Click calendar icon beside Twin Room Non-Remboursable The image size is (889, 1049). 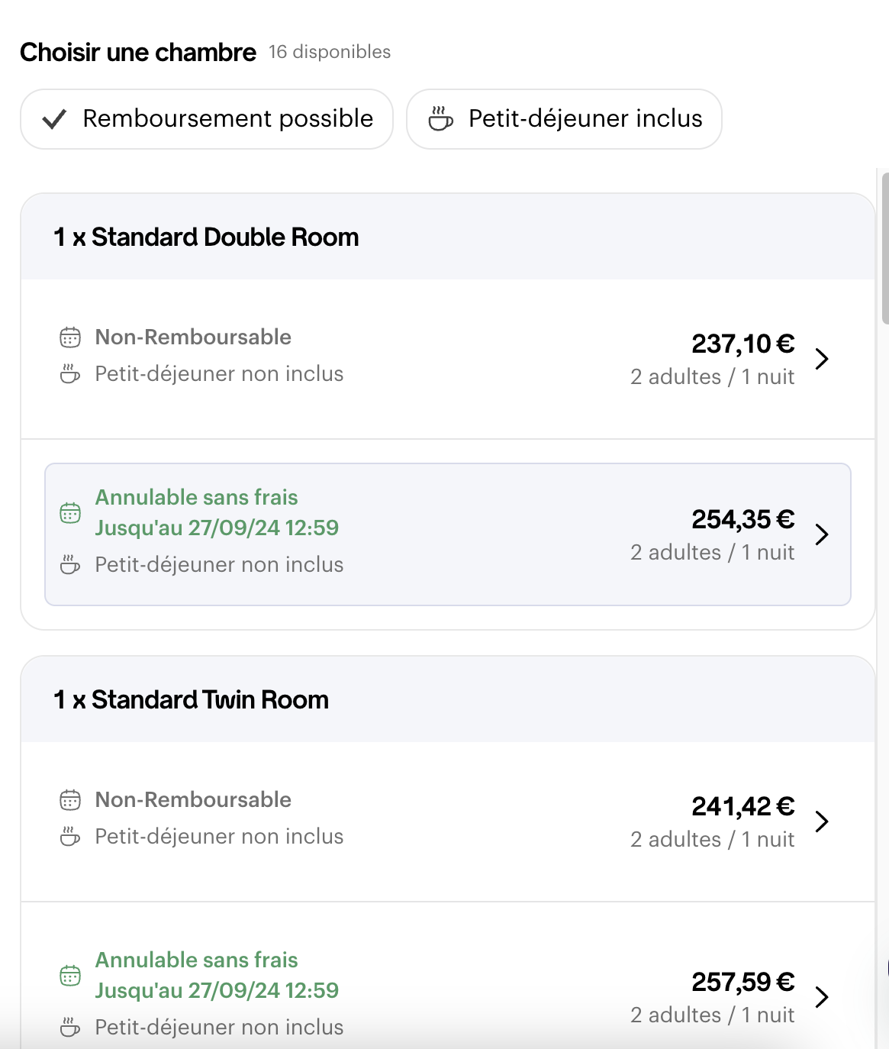click(x=70, y=800)
